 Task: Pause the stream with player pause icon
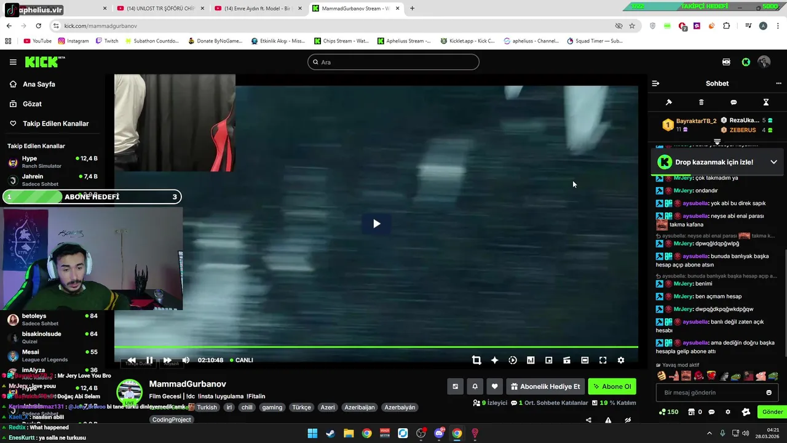tap(149, 360)
